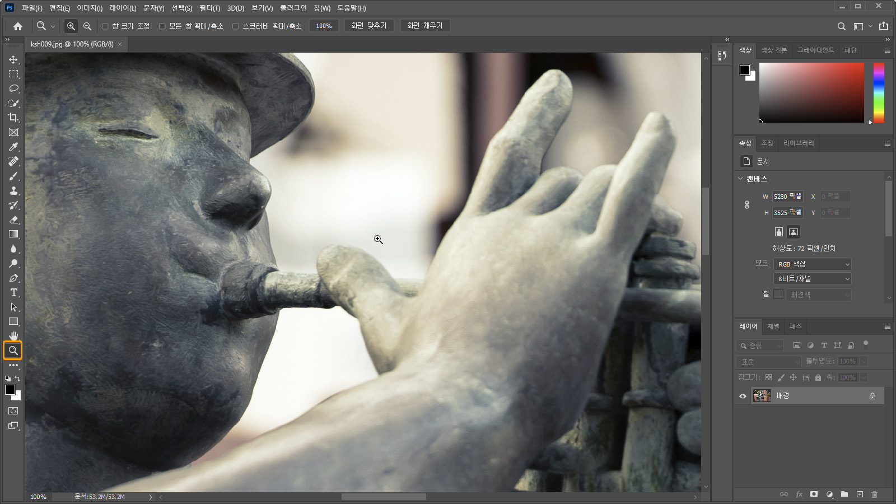Open the 필터(T) menu
This screenshot has height=504, width=896.
[x=210, y=8]
